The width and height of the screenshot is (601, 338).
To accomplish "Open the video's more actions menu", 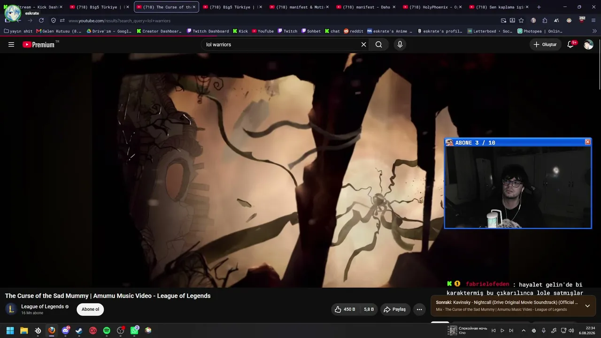I will pyautogui.click(x=419, y=309).
